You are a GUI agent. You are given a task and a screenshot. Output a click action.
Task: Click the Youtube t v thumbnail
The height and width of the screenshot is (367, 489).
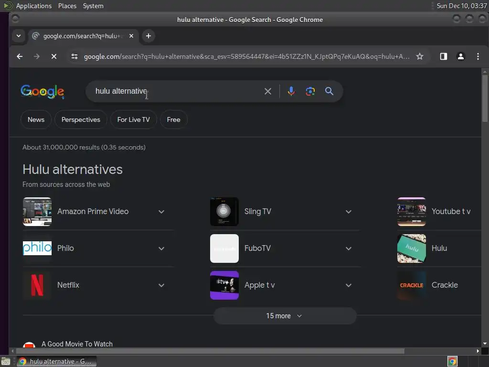[411, 212]
